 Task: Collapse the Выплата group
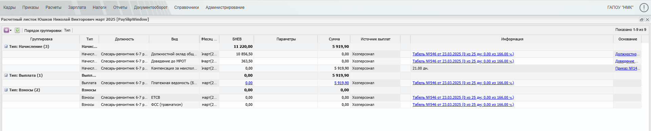pos(6,75)
